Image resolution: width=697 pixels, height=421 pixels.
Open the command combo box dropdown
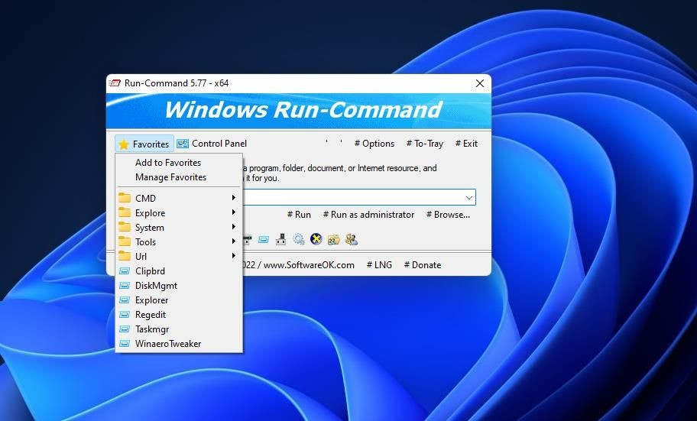[469, 197]
